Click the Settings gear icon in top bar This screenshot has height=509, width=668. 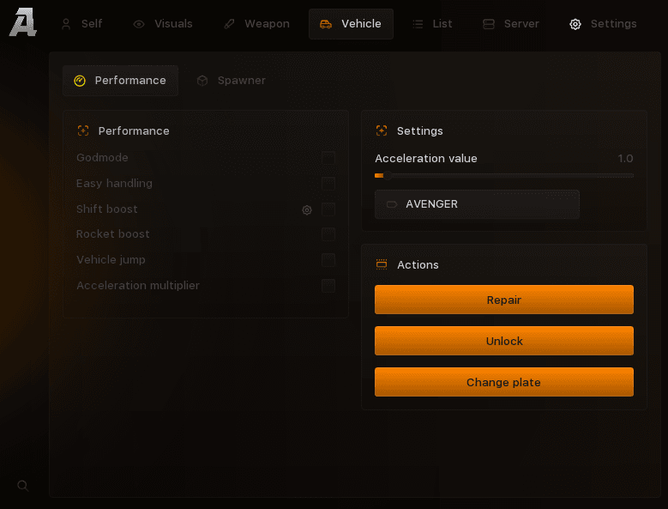pos(575,24)
